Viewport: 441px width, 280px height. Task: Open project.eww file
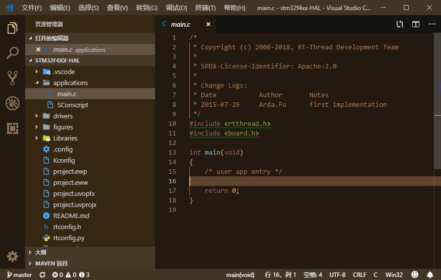pyautogui.click(x=90, y=182)
